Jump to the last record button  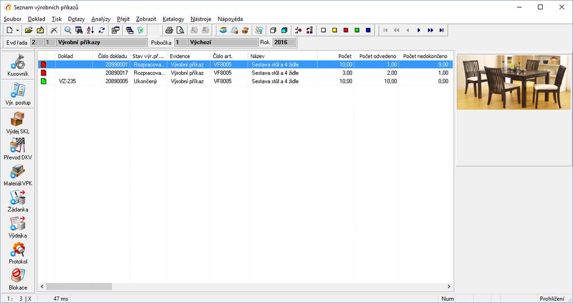[x=442, y=30]
